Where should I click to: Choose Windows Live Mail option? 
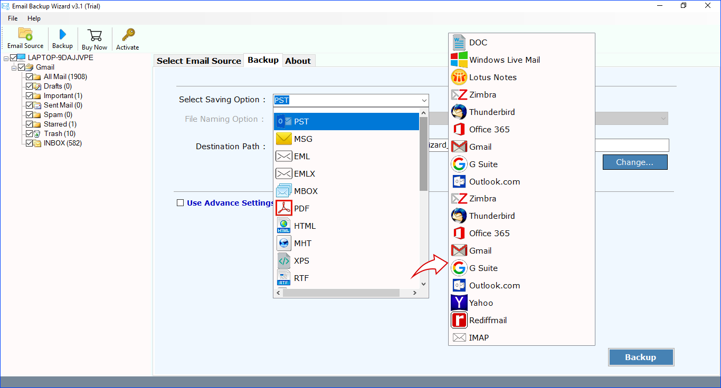[x=522, y=60]
